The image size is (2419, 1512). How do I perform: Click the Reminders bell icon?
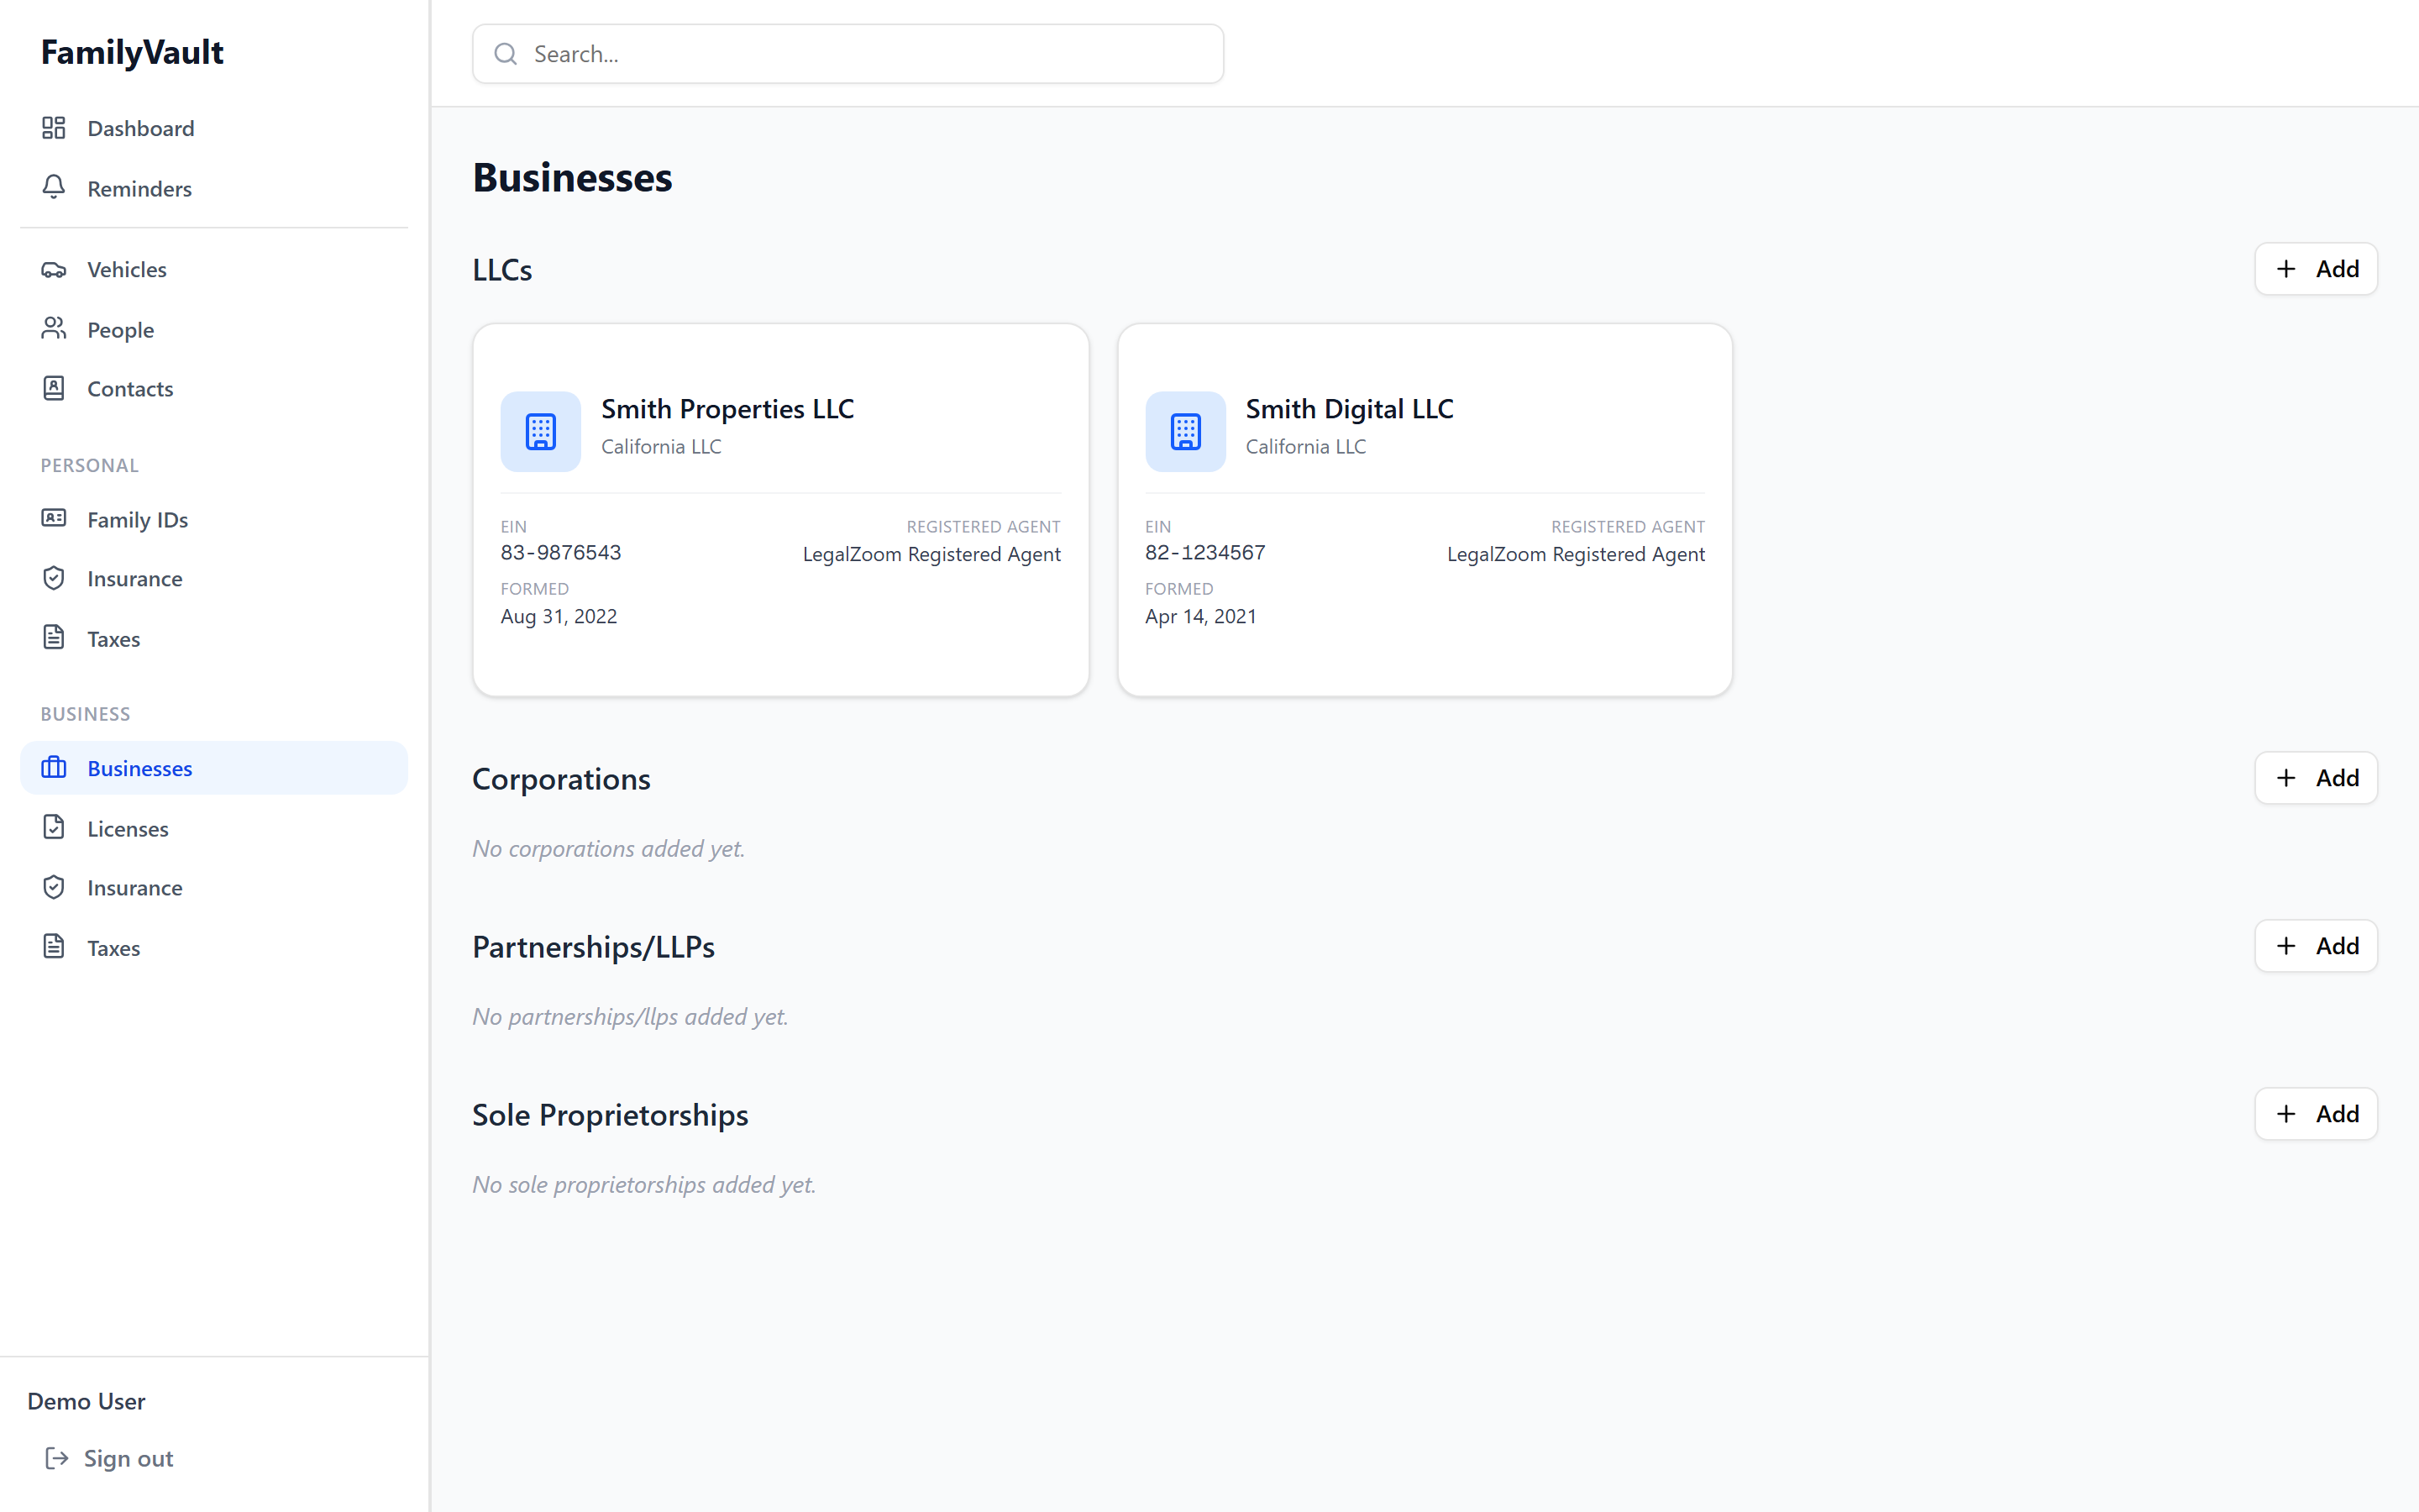(54, 188)
